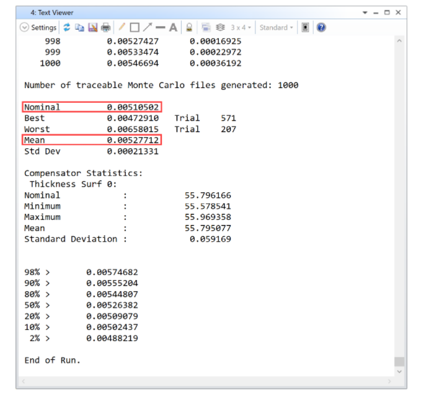Save the text with the floppy disk icon
Image resolution: width=421 pixels, height=393 pixels.
(92, 27)
